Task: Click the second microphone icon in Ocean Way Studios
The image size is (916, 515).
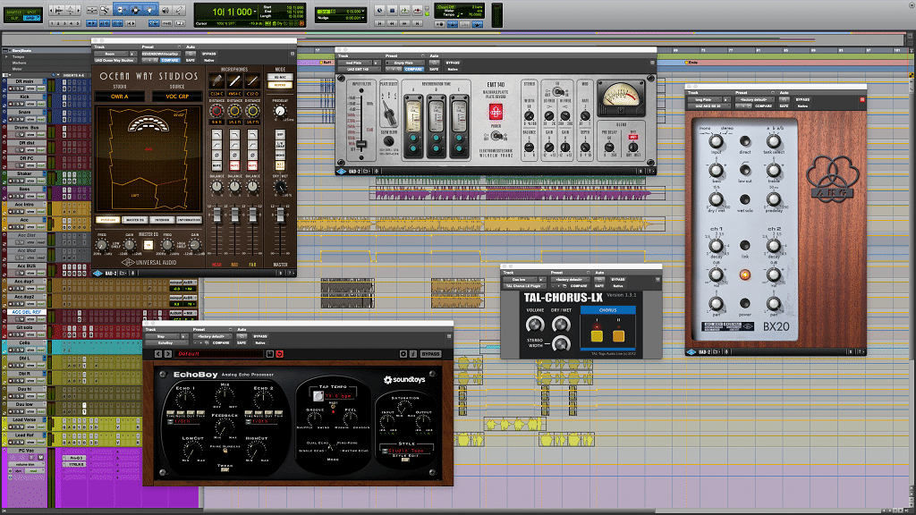Action: click(234, 80)
